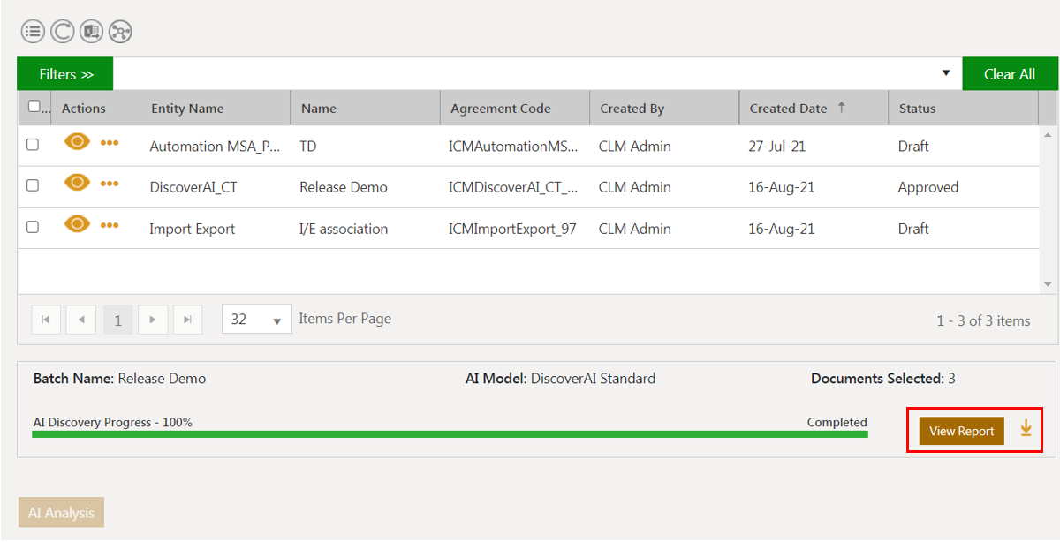This screenshot has height=542, width=1060.
Task: Go to the next page arrow in pager
Action: click(153, 320)
